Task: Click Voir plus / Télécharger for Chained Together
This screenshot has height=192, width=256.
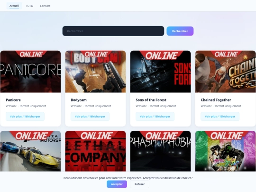Action: [x=220, y=117]
